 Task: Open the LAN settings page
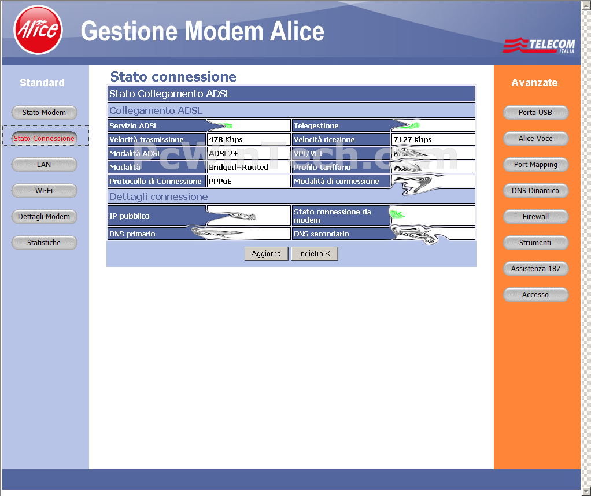pos(44,164)
